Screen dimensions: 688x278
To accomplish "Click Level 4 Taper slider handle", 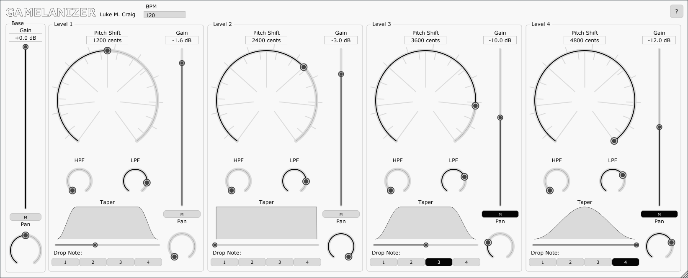I will click(x=636, y=245).
